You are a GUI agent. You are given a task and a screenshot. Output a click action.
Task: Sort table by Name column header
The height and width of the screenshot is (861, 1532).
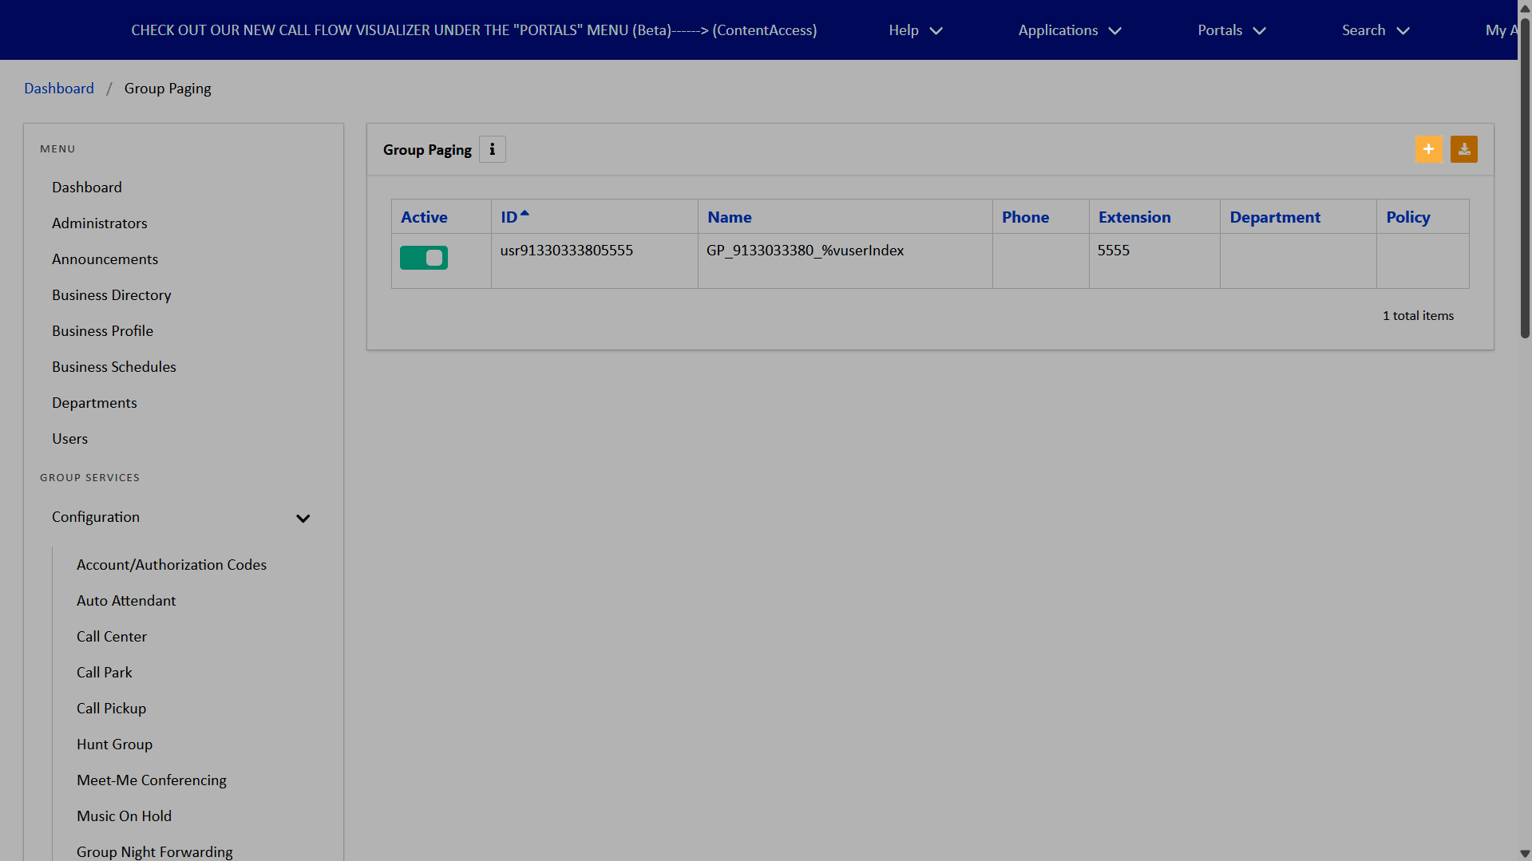click(x=729, y=217)
